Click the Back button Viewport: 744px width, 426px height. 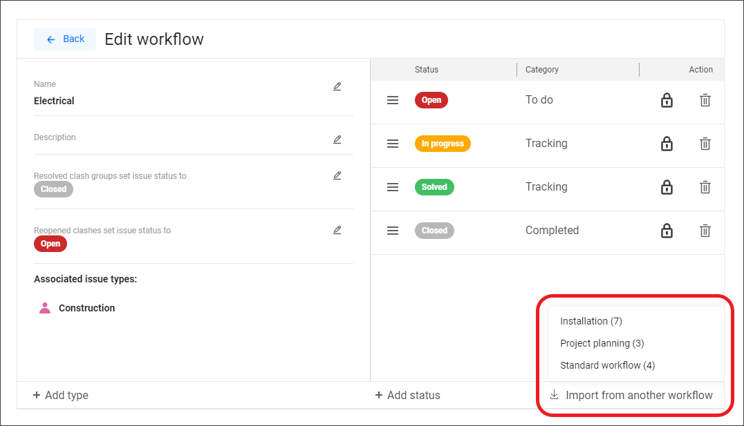(x=65, y=39)
